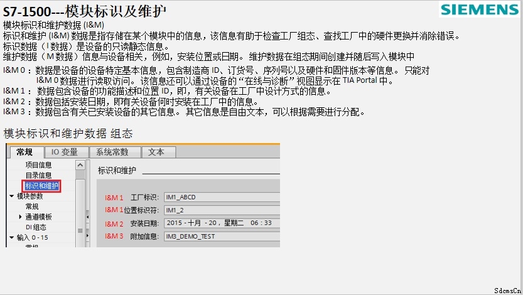This screenshot has height=295, width=523.
Task: Select the highlighted 标识和维护 tree entry
Action: (x=41, y=186)
